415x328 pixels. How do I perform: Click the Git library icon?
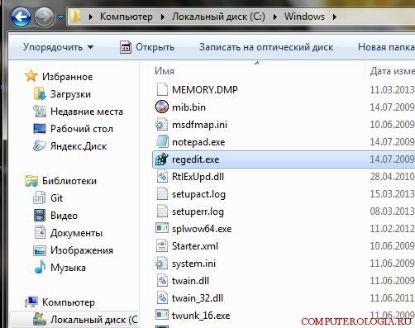click(x=40, y=197)
